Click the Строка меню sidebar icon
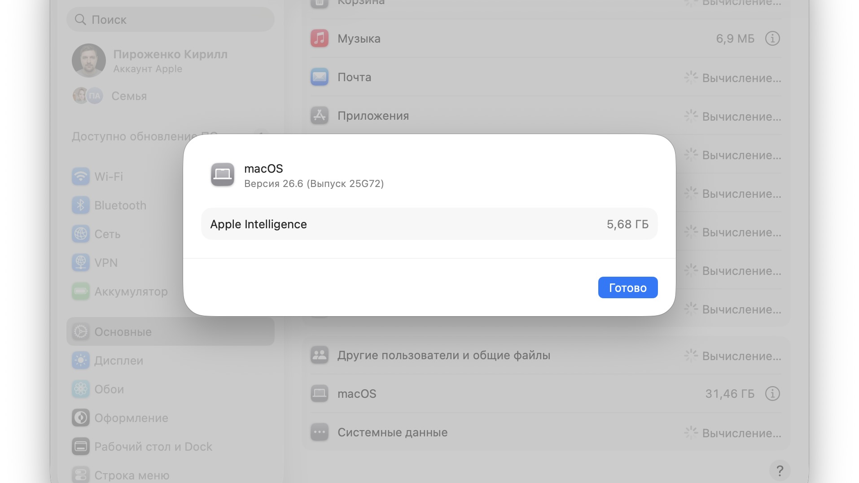 click(x=81, y=474)
